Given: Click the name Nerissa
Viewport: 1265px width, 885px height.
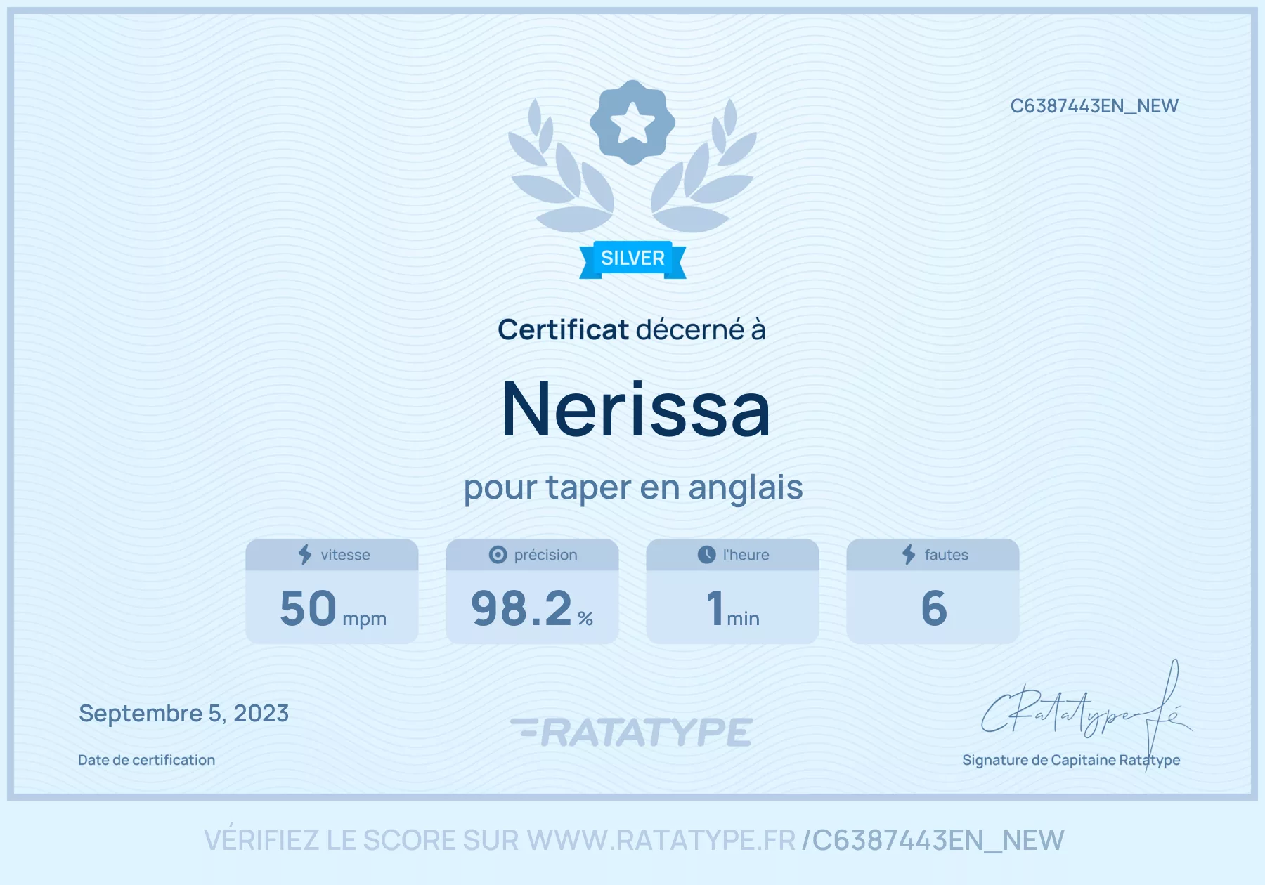Looking at the screenshot, I should [636, 409].
